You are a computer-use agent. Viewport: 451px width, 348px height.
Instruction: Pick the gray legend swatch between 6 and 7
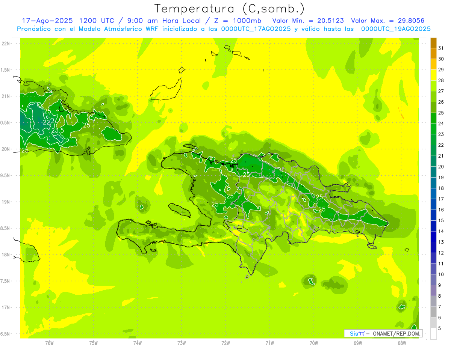coord(433,312)
